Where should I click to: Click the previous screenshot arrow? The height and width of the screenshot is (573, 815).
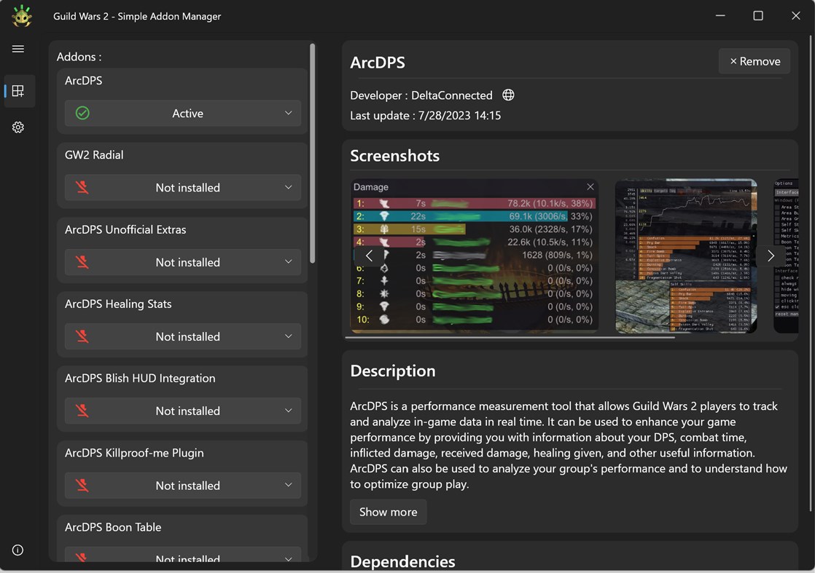(x=369, y=256)
